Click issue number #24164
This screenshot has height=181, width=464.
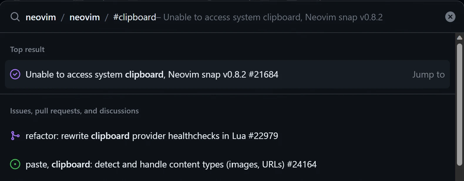(x=302, y=165)
